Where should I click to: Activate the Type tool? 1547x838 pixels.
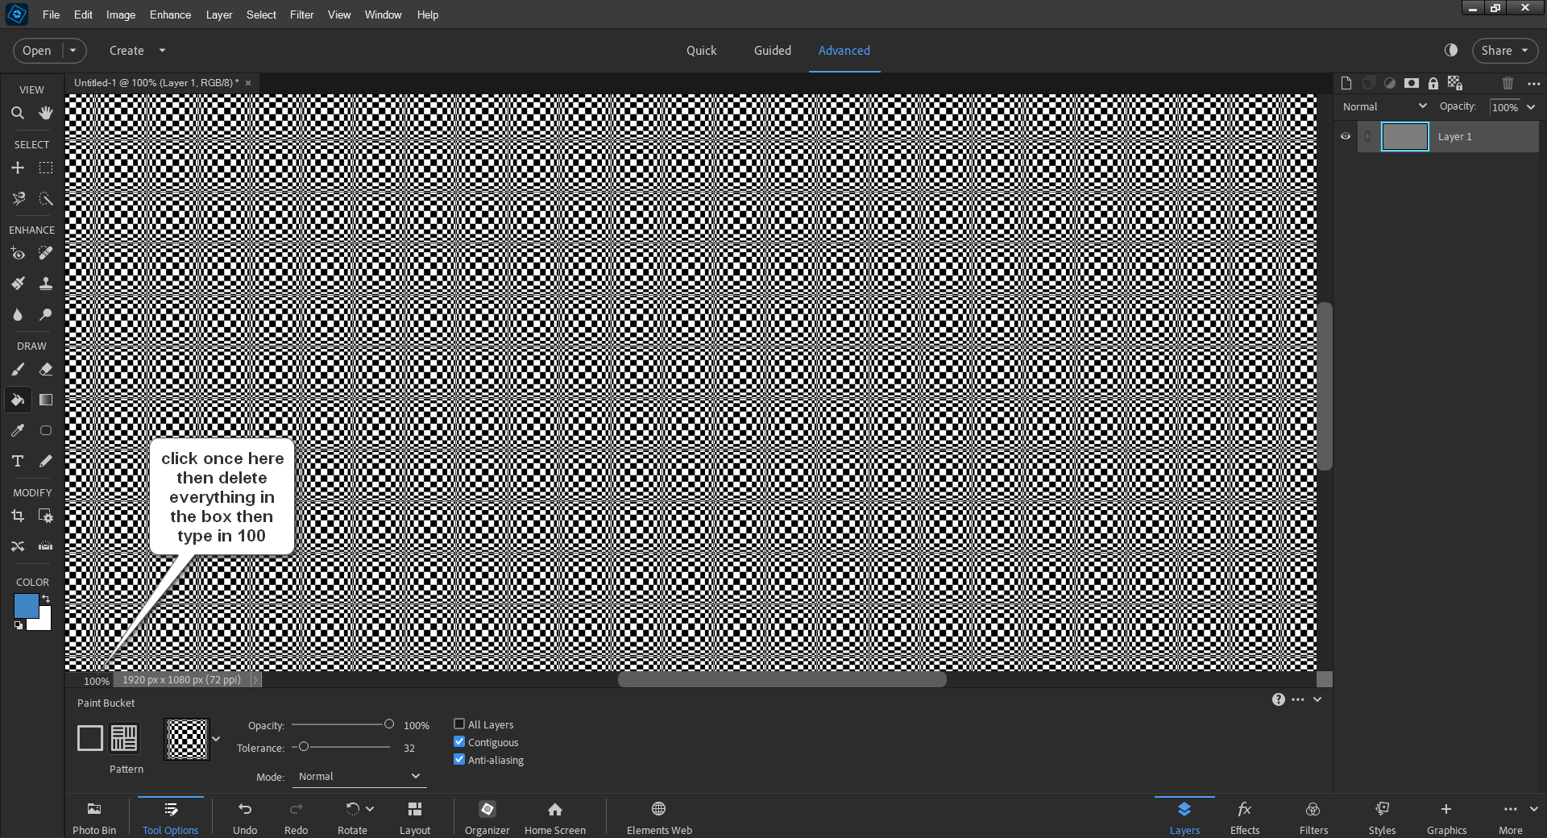18,461
